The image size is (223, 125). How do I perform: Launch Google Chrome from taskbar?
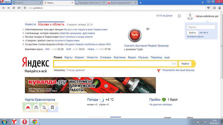[x=35, y=122]
